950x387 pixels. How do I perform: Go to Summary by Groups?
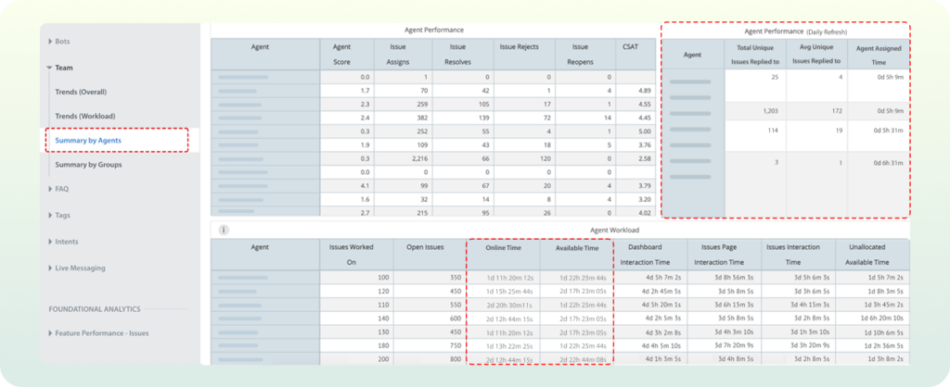click(88, 165)
